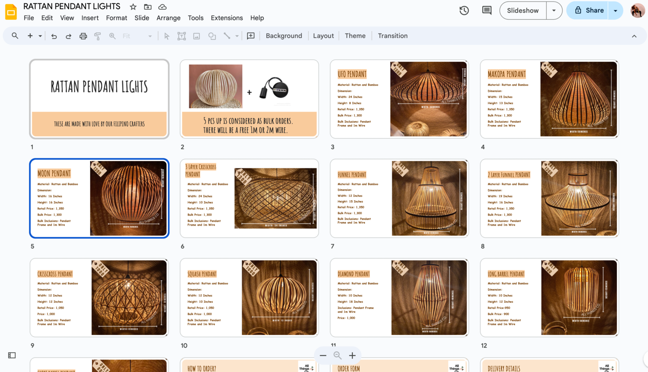
Task: Insert a shape from toolbar
Action: (212, 36)
